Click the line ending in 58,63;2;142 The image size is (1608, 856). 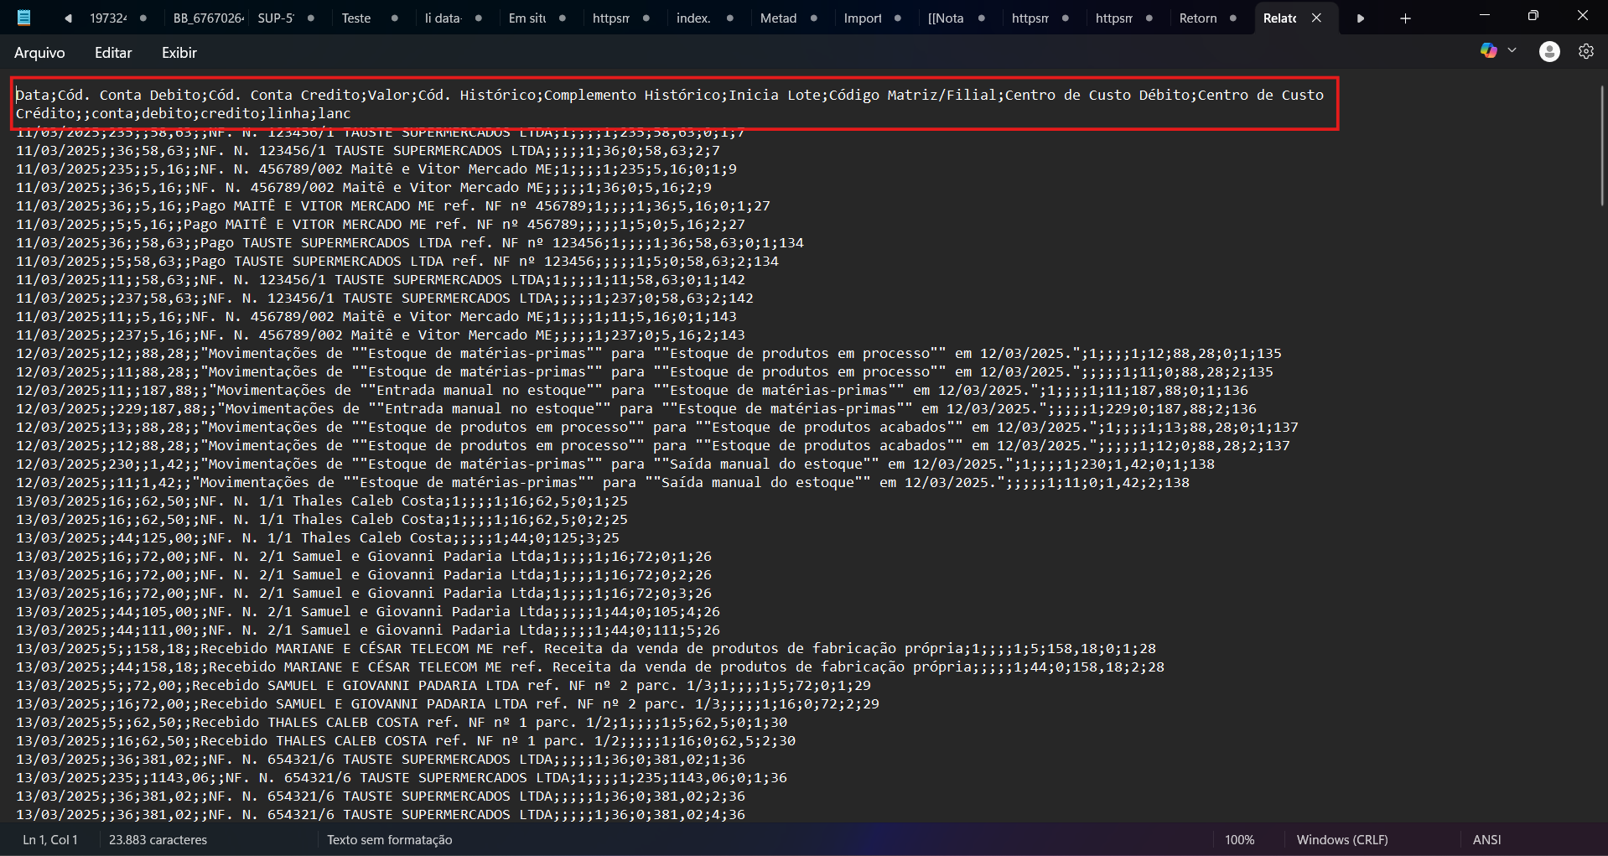click(x=385, y=298)
